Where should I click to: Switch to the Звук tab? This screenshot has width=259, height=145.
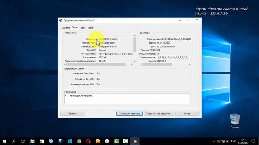83,28
